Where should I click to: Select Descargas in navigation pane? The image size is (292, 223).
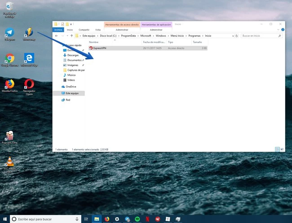(x=73, y=55)
